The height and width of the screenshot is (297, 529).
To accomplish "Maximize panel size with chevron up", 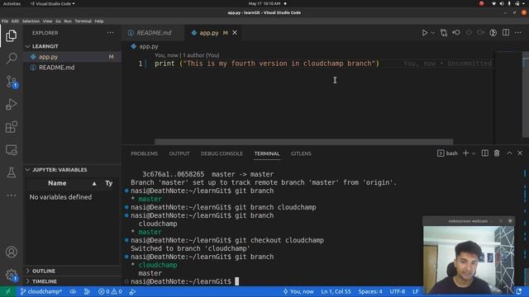I will (509, 153).
